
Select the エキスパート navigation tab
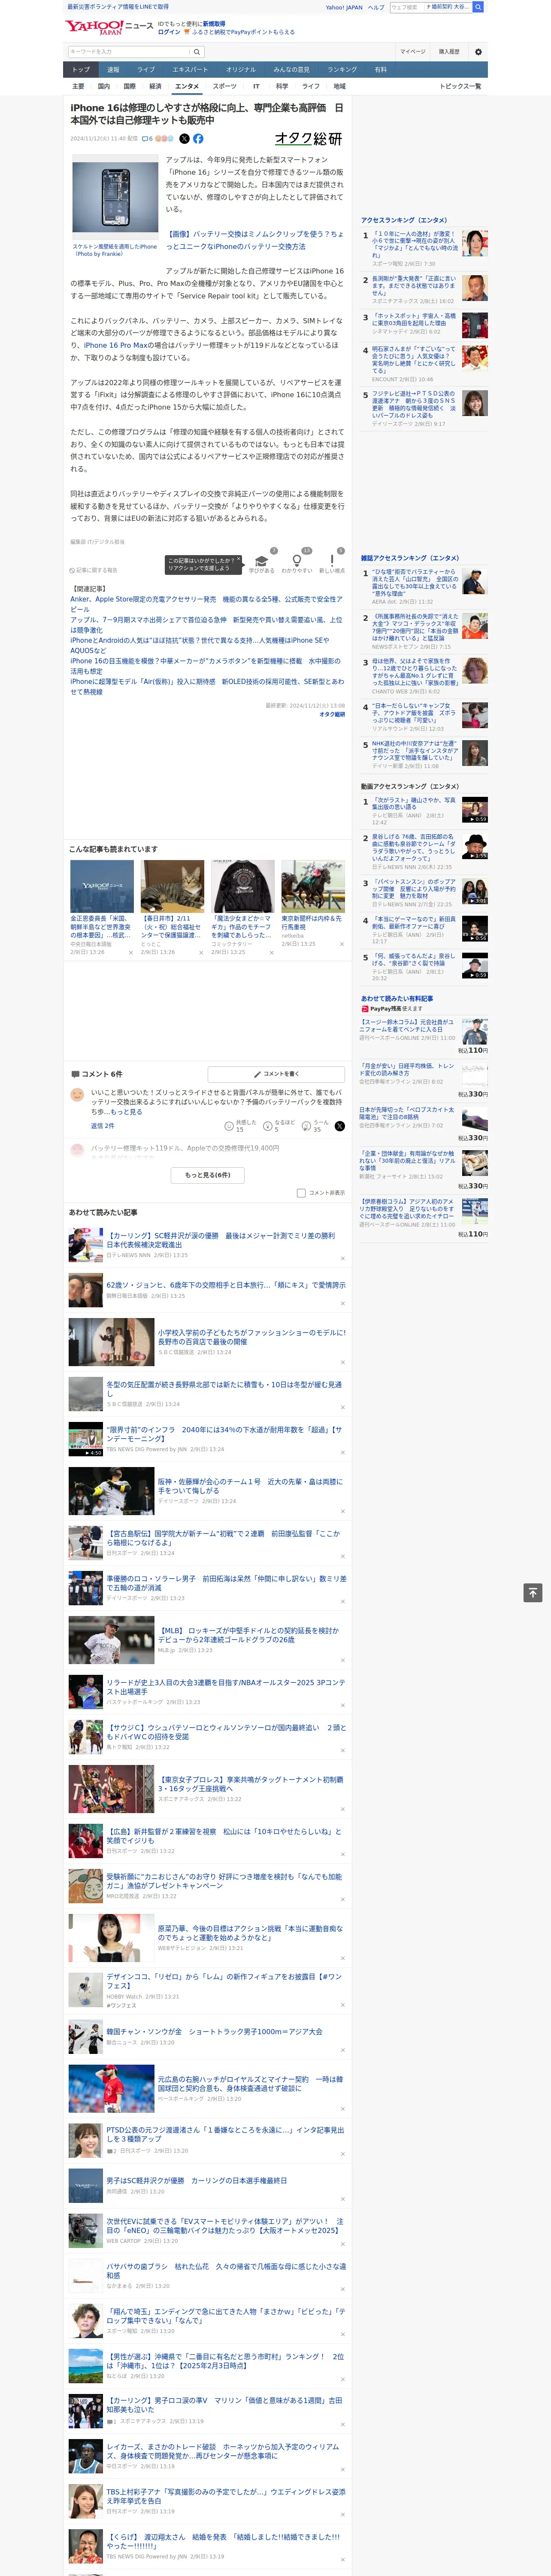click(190, 70)
